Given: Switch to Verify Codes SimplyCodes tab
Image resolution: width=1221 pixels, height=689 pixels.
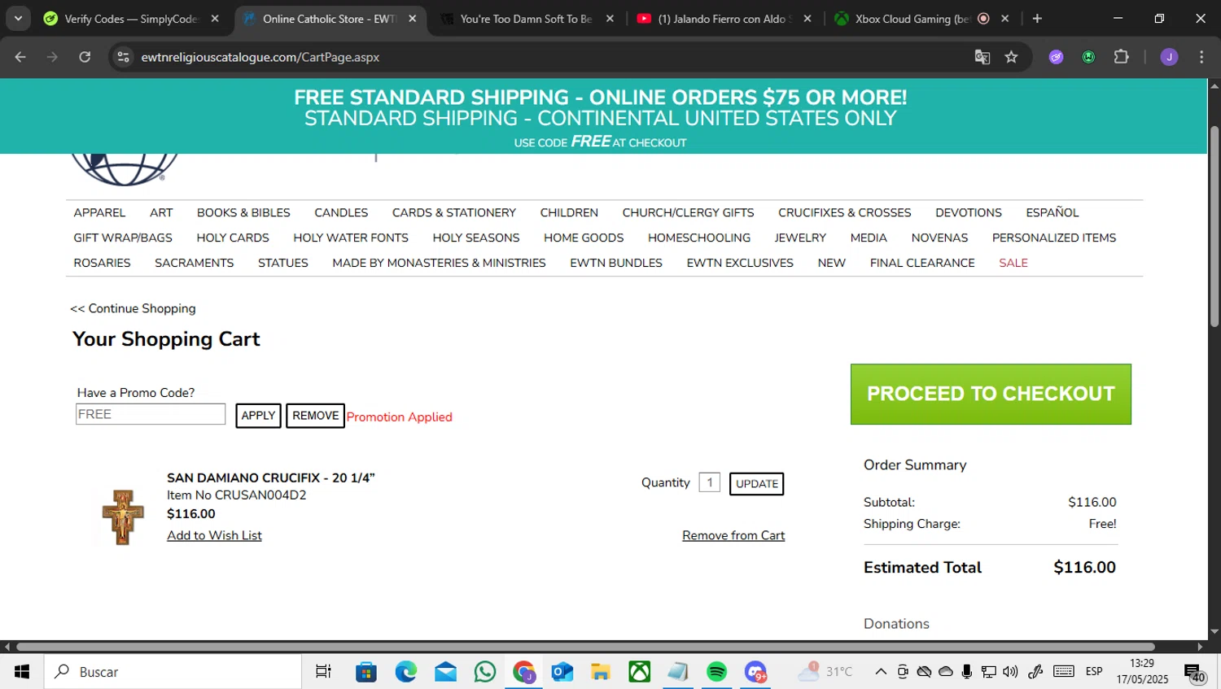Looking at the screenshot, I should 131,18.
